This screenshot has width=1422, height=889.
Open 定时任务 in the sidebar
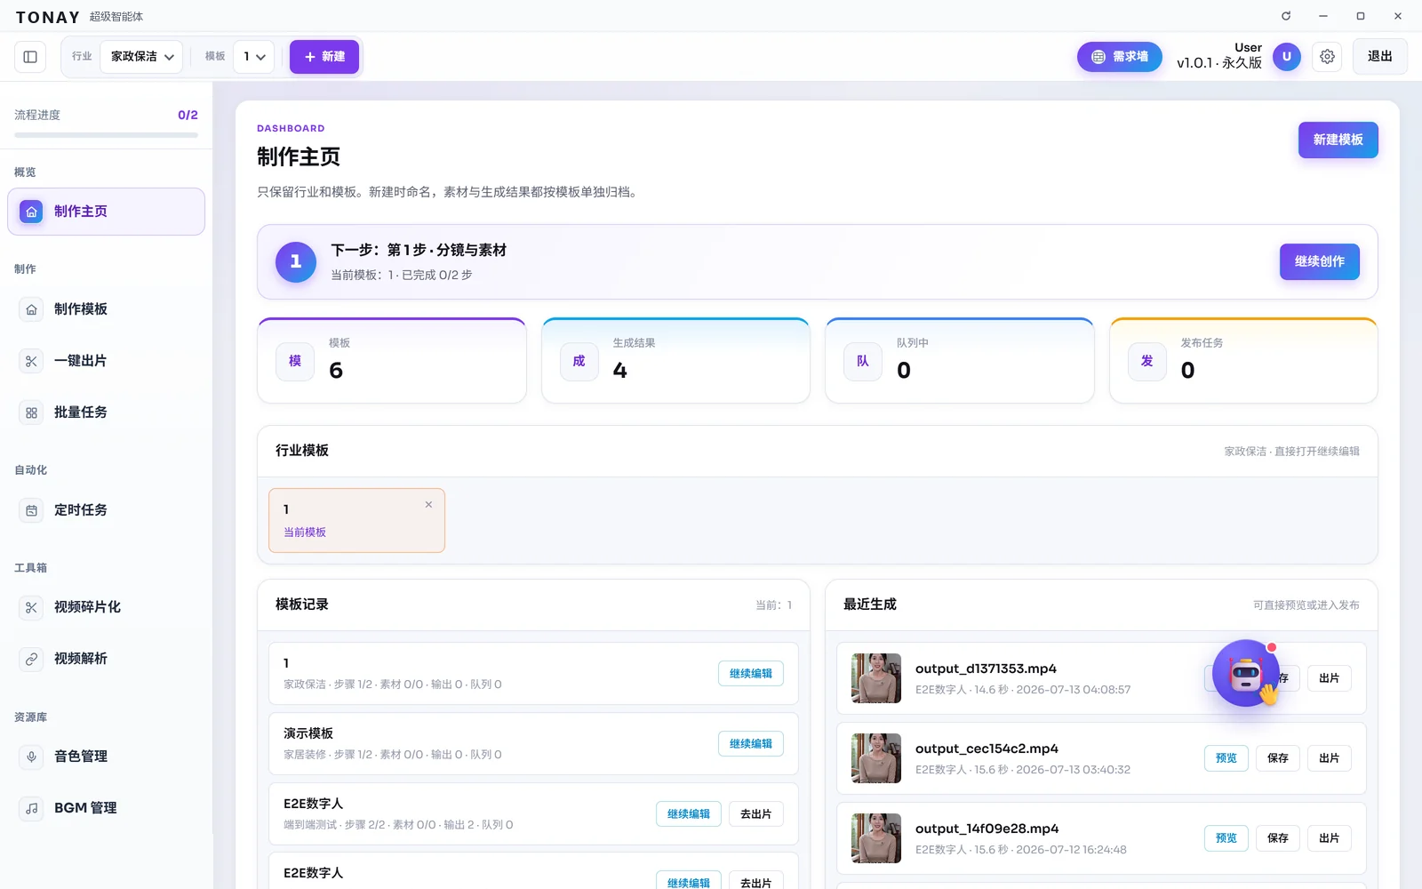[x=106, y=510]
